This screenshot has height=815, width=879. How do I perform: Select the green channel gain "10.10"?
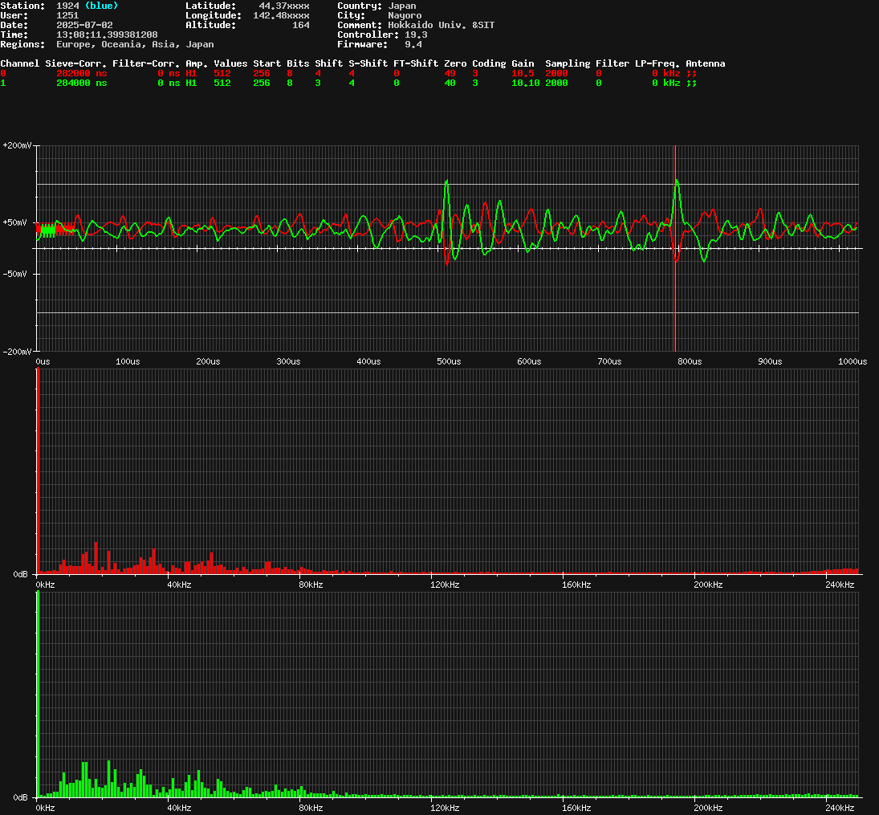[x=525, y=83]
